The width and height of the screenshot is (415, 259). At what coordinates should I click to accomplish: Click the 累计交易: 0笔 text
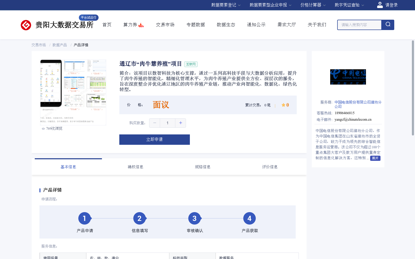[x=258, y=105]
